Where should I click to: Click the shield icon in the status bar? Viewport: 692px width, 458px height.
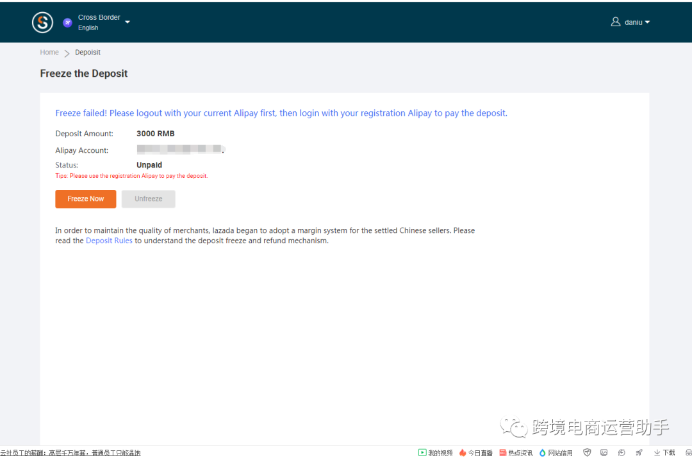click(x=587, y=452)
